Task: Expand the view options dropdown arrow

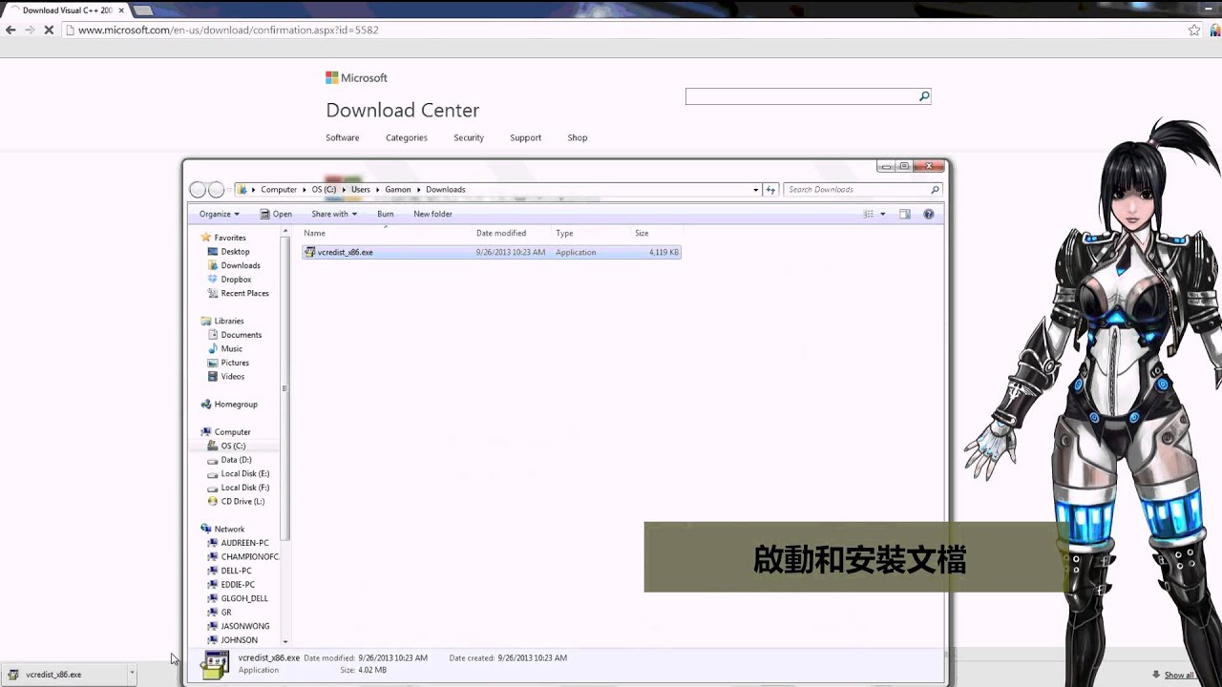Action: click(883, 214)
